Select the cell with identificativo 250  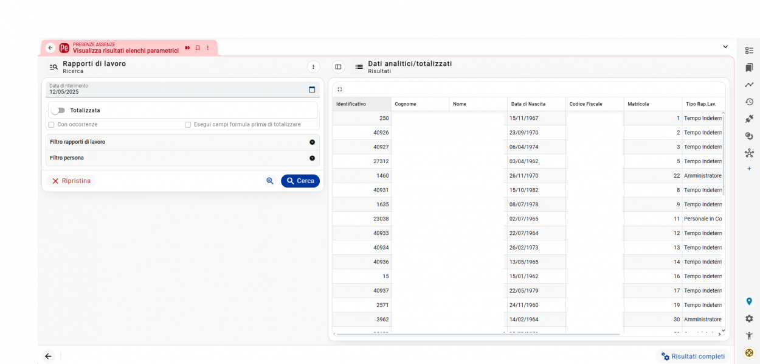(x=362, y=118)
